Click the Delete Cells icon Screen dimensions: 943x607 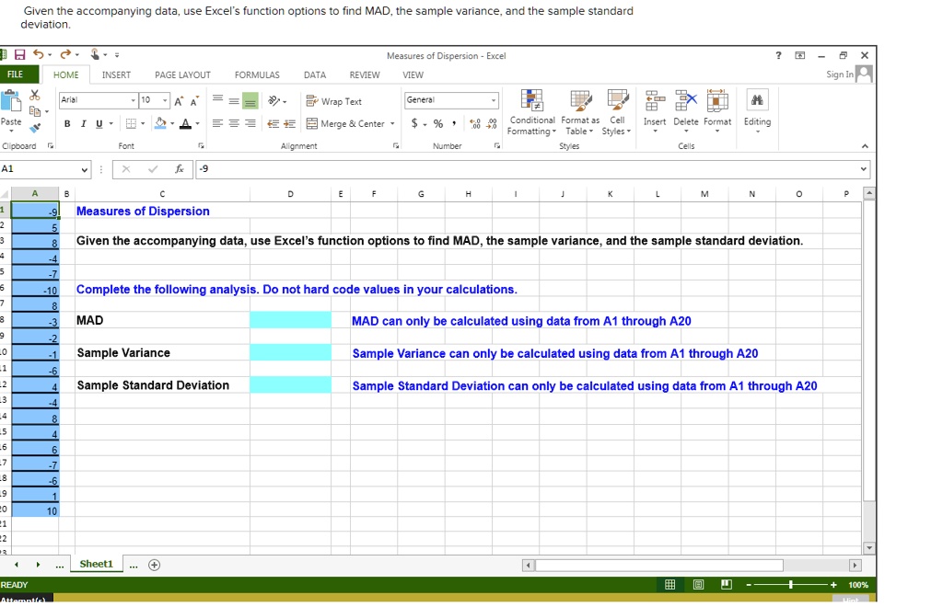(x=685, y=109)
